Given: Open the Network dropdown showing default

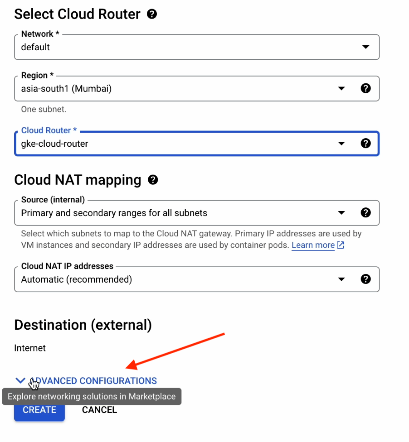Looking at the screenshot, I should point(365,47).
